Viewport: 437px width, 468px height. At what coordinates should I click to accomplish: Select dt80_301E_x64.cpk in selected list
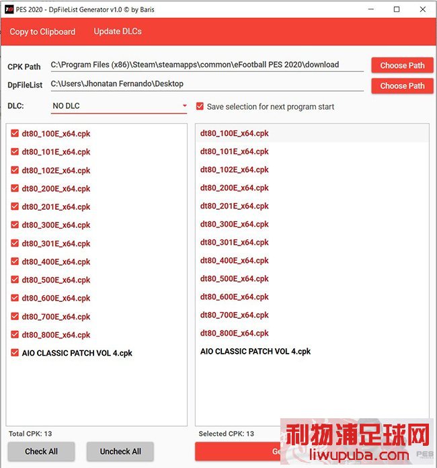tap(312, 242)
